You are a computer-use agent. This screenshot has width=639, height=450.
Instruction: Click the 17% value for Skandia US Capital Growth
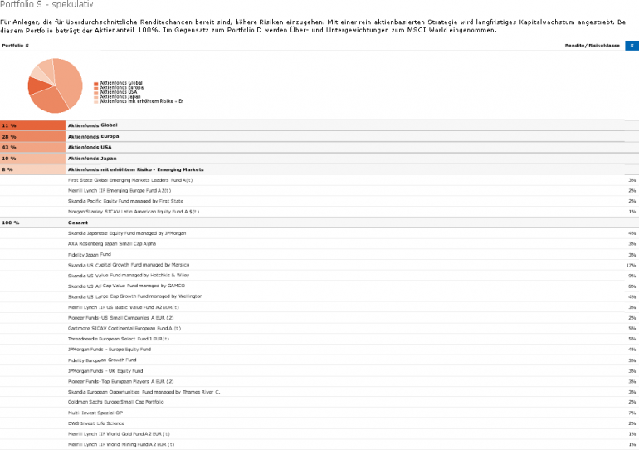[631, 266]
